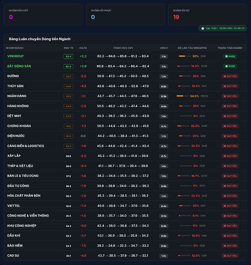Select the CHỨNG KHOÁN sector row

[125, 126]
